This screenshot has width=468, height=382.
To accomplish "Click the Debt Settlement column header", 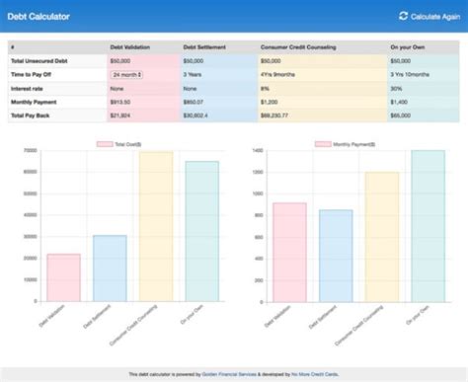I will pos(204,47).
